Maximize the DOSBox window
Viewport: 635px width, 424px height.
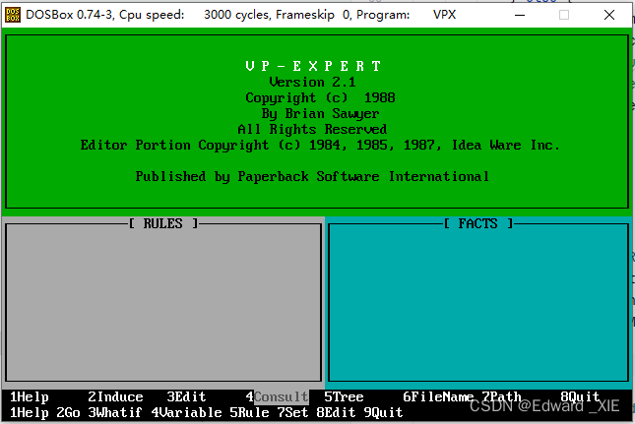pyautogui.click(x=564, y=15)
